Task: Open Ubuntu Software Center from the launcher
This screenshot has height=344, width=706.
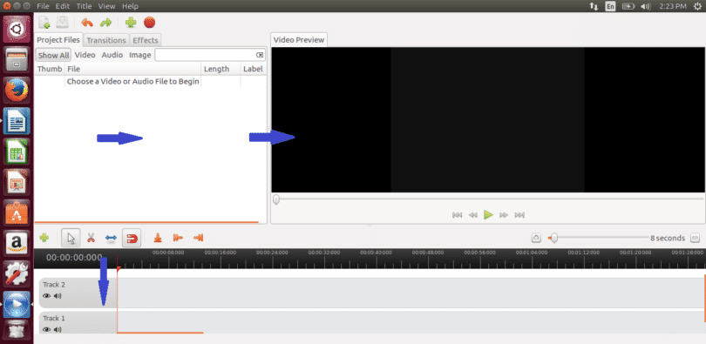Action: coord(17,212)
